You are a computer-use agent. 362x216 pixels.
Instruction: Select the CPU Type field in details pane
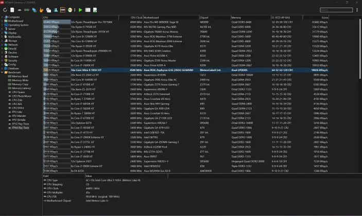click(x=52, y=181)
